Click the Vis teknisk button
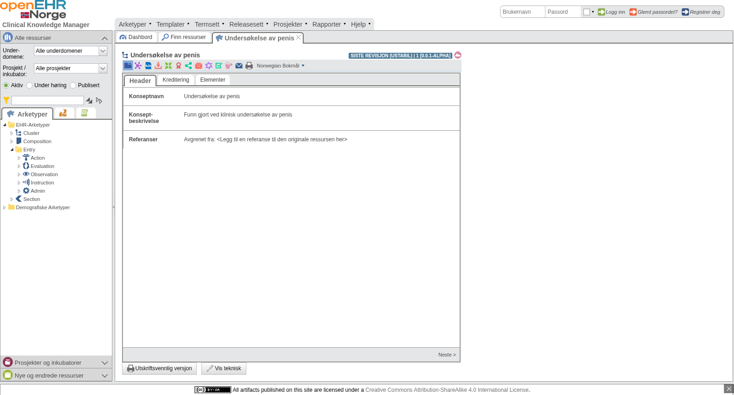Viewport: 734px width, 395px height. [224, 368]
